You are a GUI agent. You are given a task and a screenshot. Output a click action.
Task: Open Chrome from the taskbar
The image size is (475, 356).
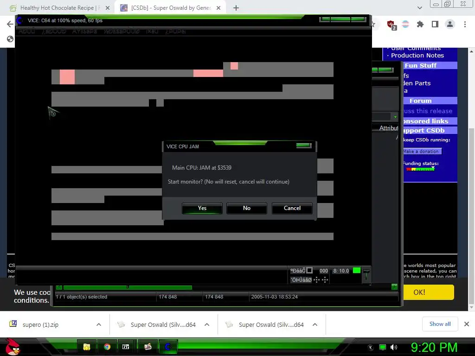point(107,347)
